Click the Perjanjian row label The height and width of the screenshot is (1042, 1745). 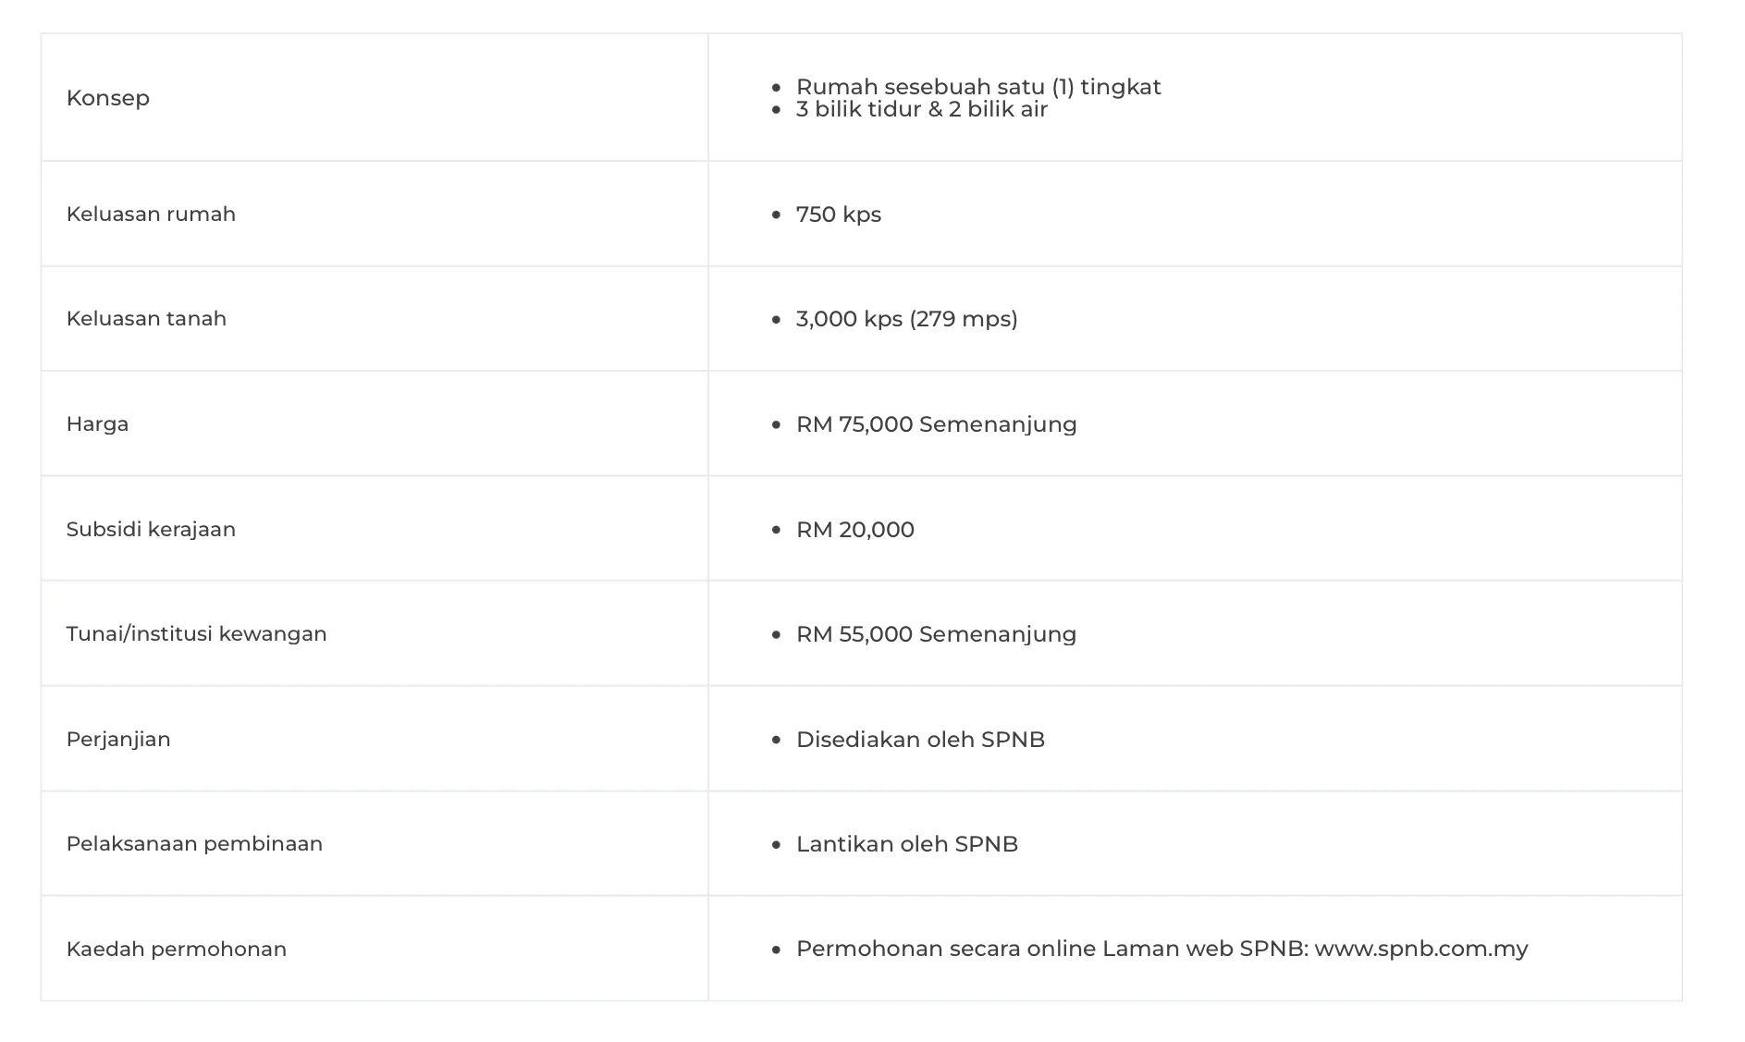point(118,740)
